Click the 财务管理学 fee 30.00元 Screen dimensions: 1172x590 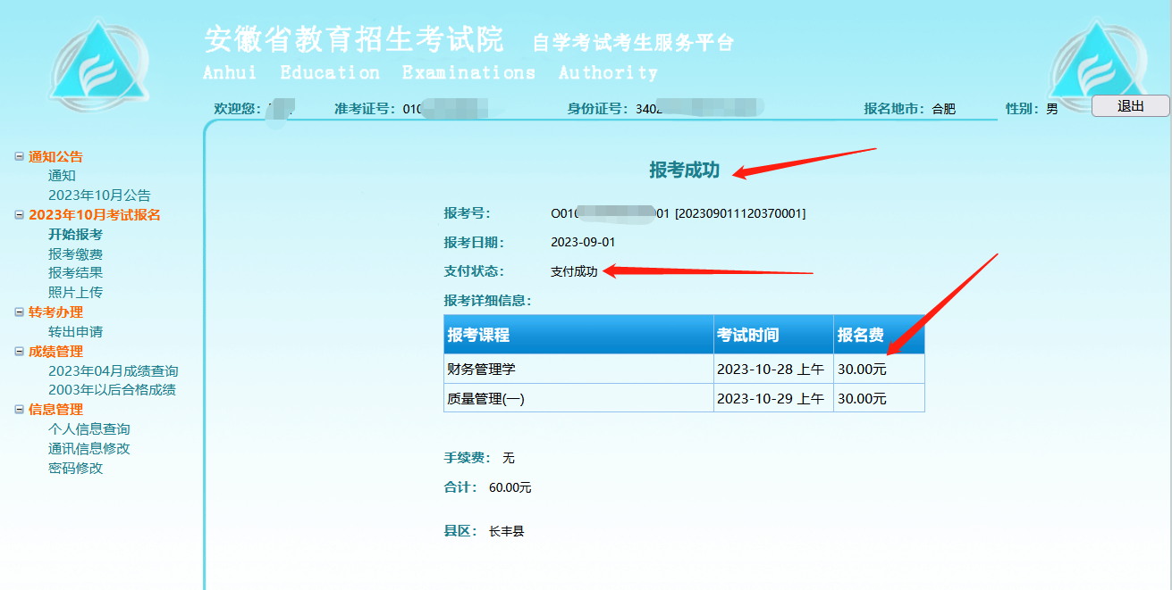click(879, 369)
